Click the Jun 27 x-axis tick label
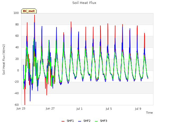The width and height of the screenshot is (169, 126). pyautogui.click(x=50, y=108)
